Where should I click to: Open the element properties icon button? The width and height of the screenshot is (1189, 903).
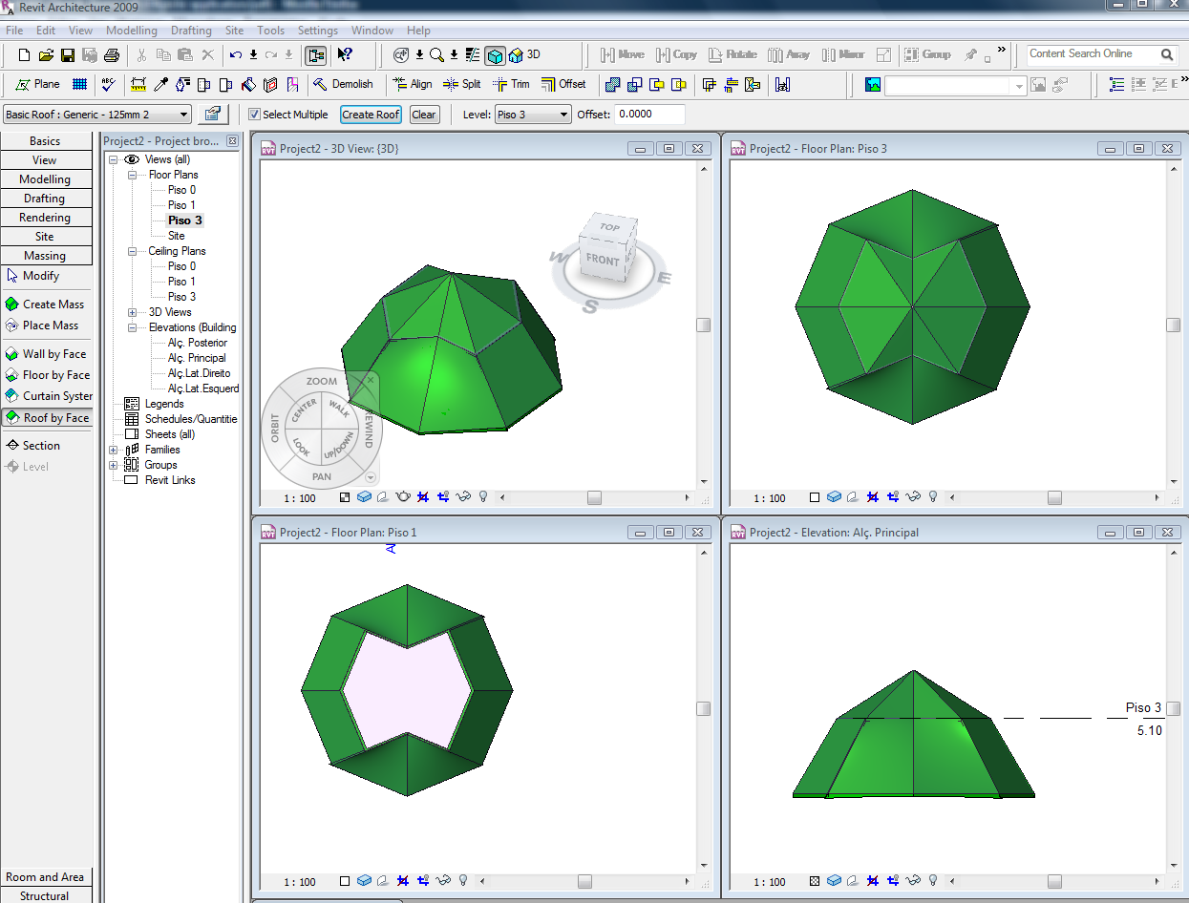click(211, 115)
